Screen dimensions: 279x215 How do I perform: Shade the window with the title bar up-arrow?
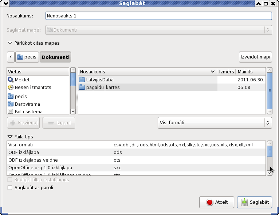coord(259,4)
